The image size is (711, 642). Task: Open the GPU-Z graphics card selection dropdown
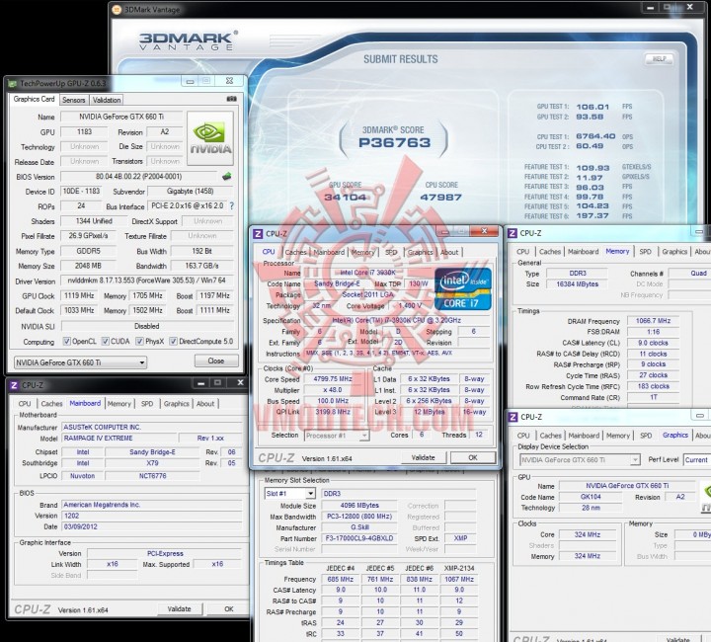(80, 362)
